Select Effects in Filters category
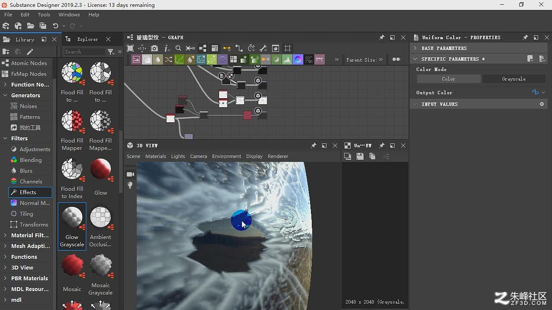 (x=30, y=192)
